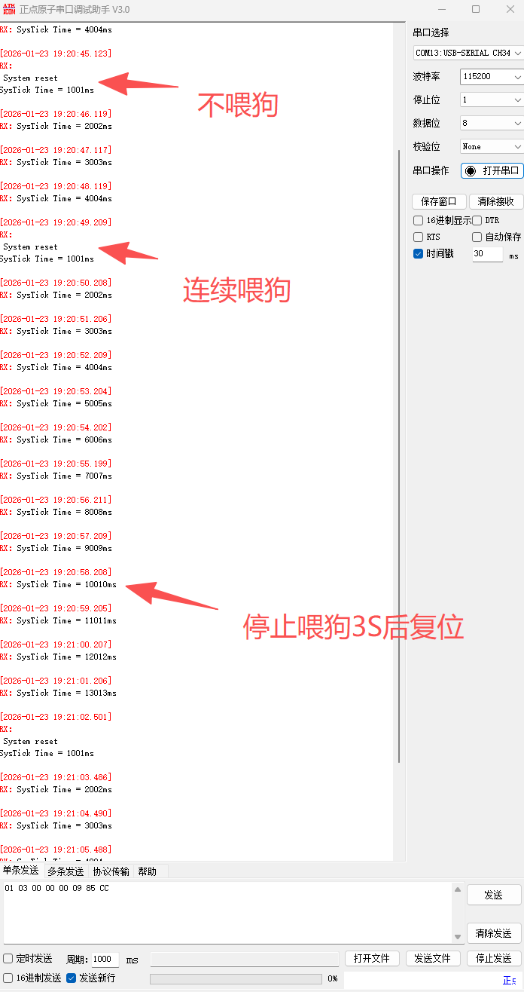This screenshot has width=524, height=992.
Task: Click the 发送 send button
Action: tap(493, 895)
